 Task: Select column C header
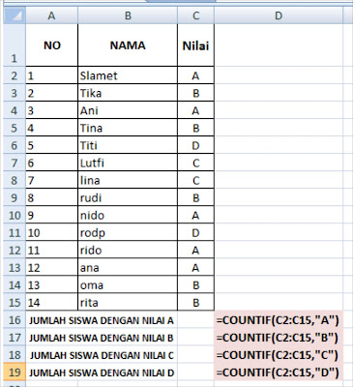point(195,15)
